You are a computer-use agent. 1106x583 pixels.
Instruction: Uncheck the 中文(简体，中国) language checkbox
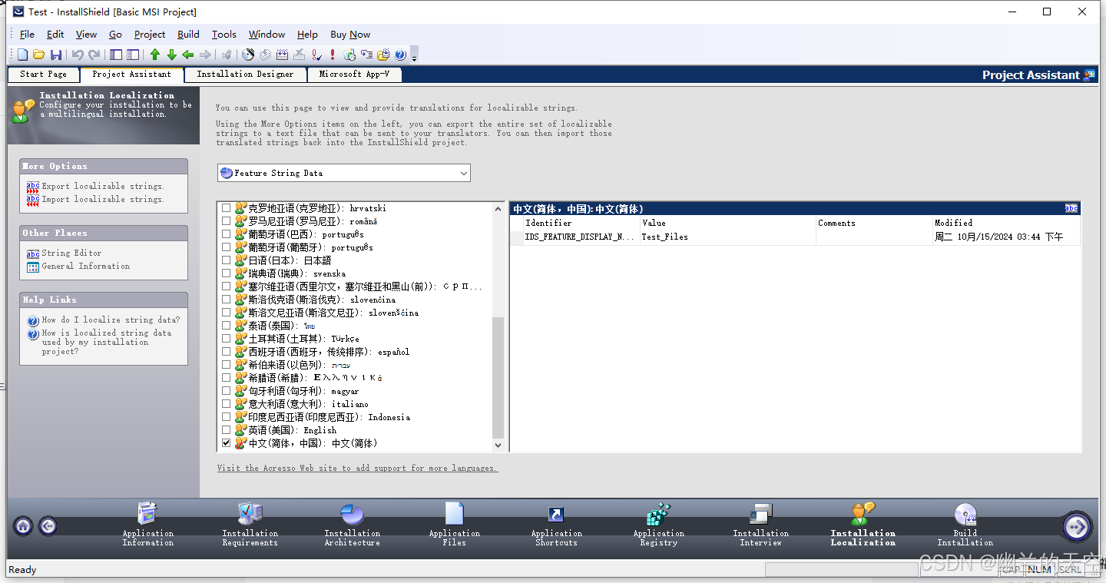[227, 443]
